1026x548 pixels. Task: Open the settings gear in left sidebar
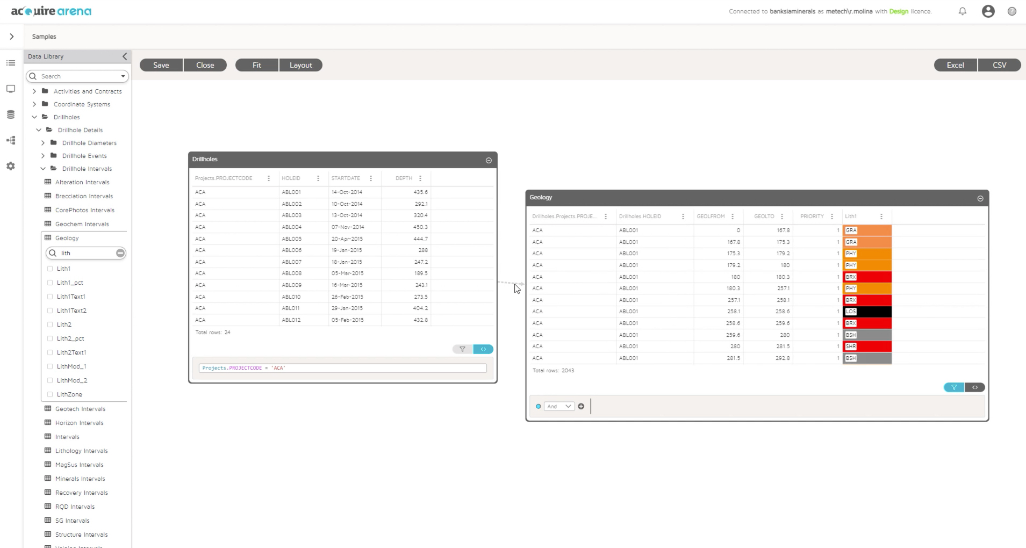coord(11,166)
